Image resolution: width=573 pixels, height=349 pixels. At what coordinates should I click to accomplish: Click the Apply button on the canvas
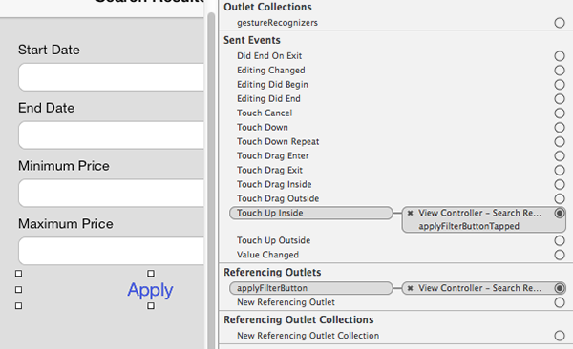coord(150,290)
